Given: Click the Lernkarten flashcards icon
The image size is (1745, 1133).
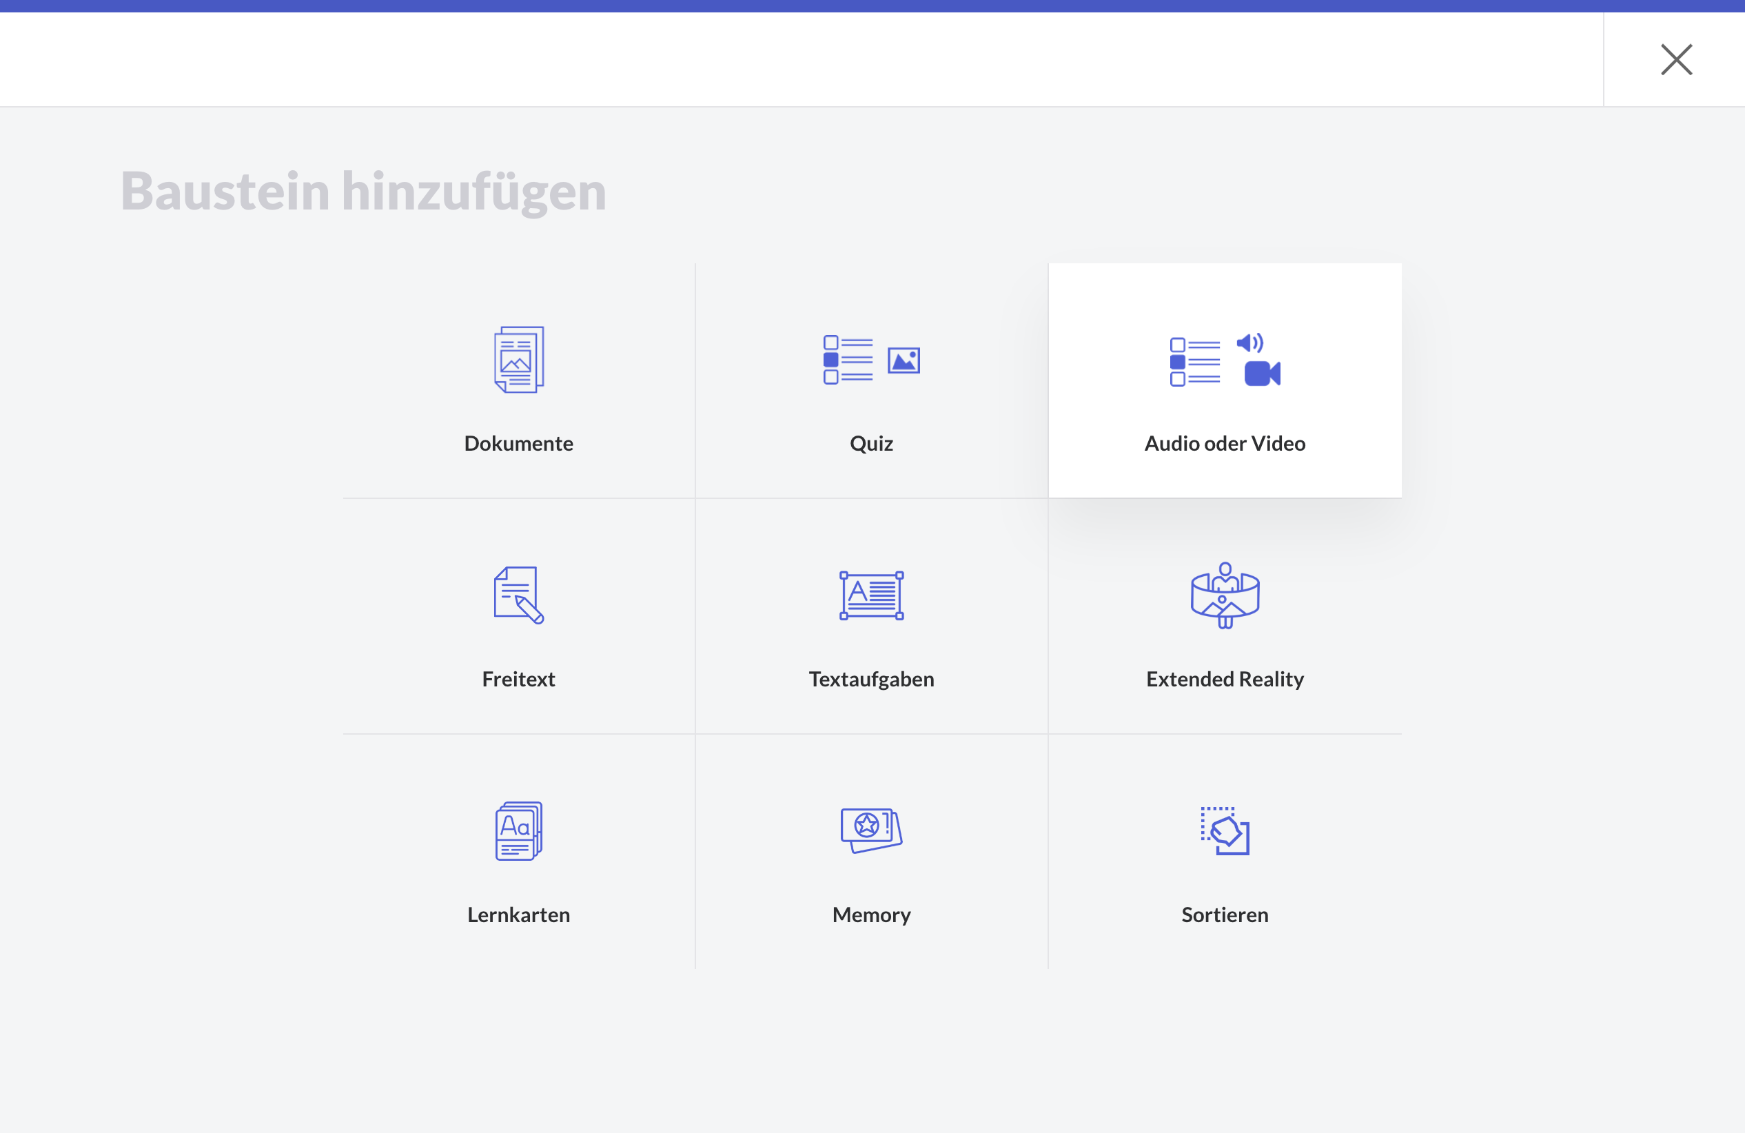Looking at the screenshot, I should click(518, 830).
